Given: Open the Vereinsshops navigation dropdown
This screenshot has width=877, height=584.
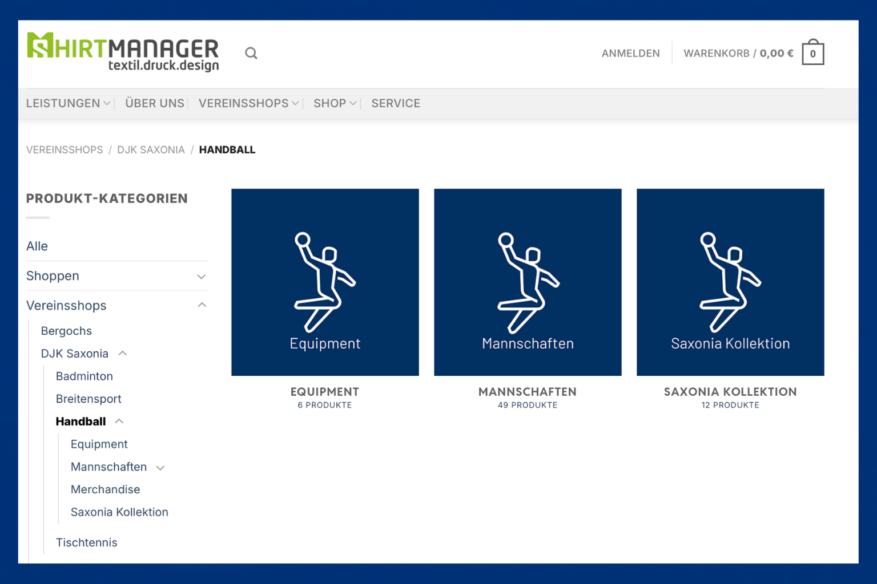Looking at the screenshot, I should tap(248, 103).
